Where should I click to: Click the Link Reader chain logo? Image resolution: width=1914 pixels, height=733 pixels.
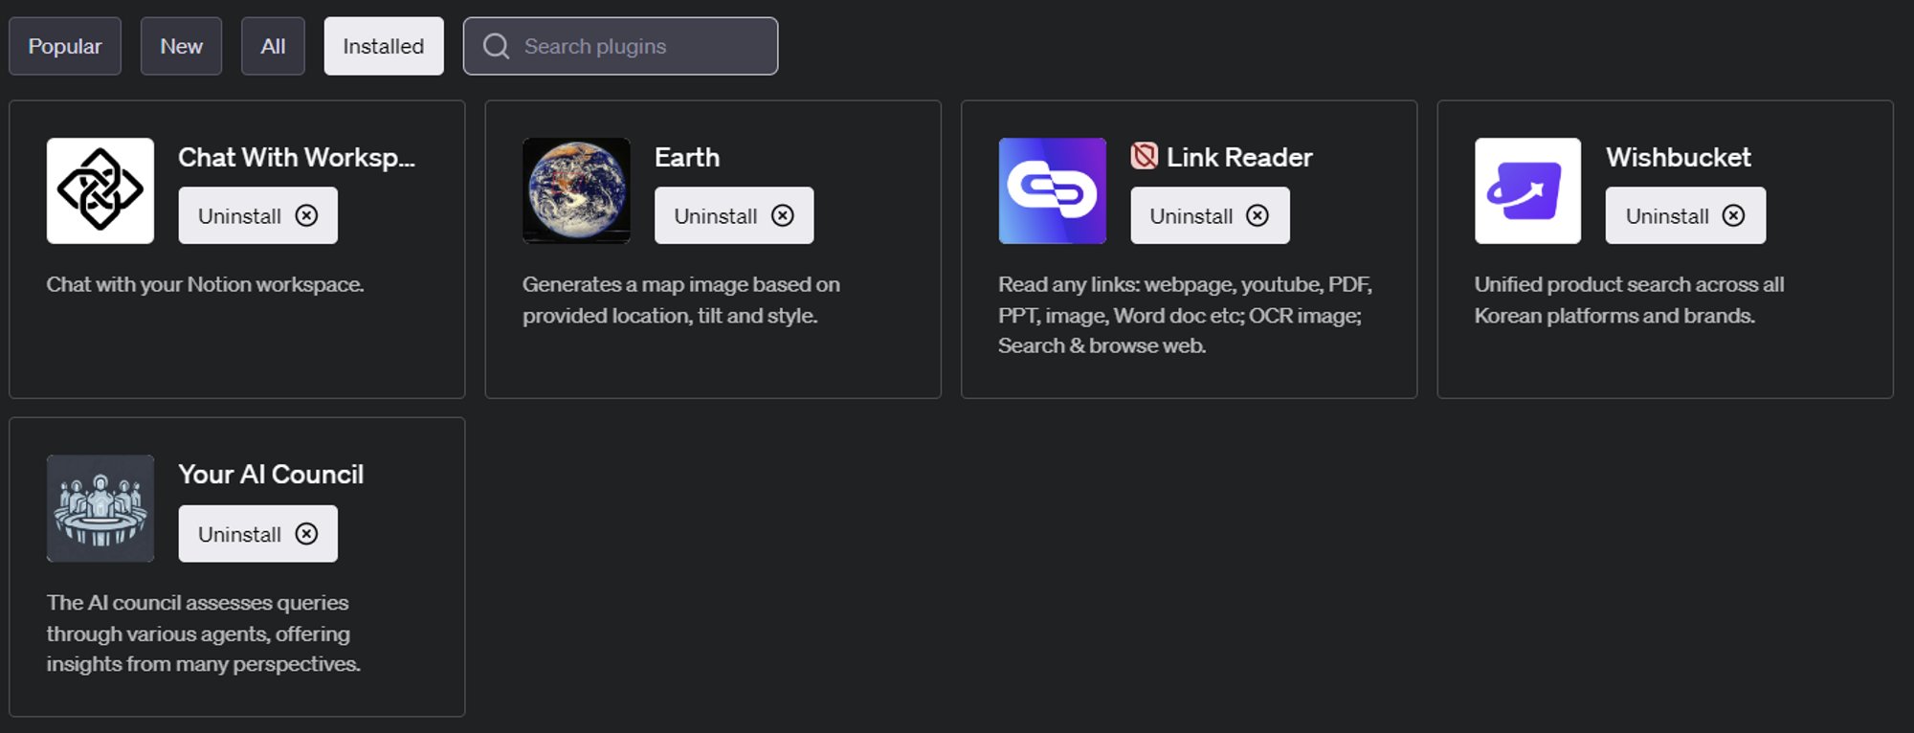pyautogui.click(x=1053, y=190)
